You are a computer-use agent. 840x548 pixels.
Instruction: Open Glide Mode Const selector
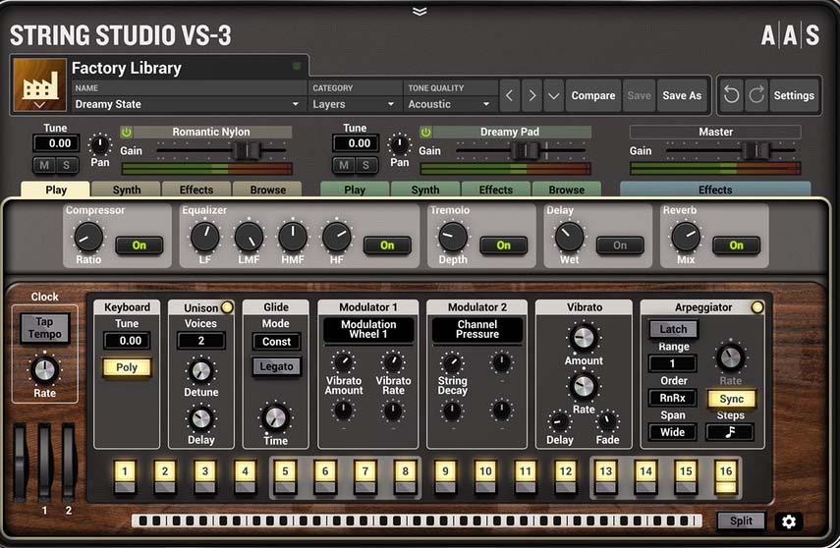tap(276, 342)
